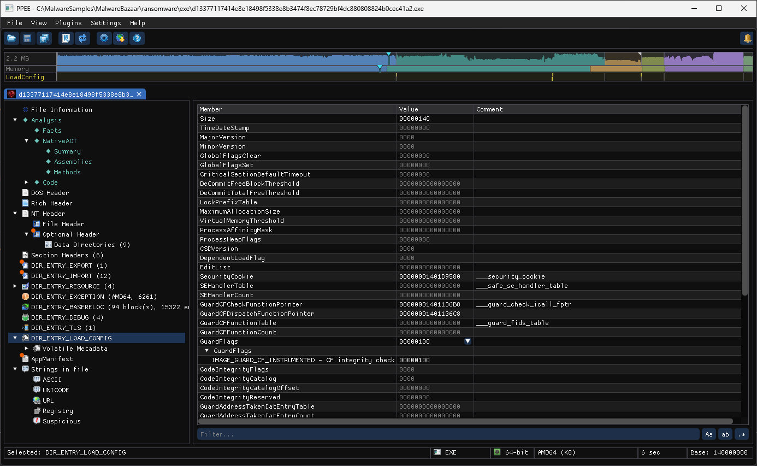
Task: Click the notification bell icon
Action: [x=747, y=38]
